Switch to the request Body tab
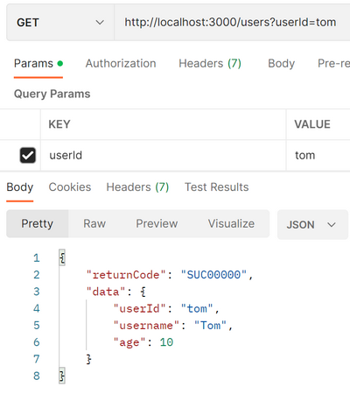The image size is (350, 394). (281, 64)
